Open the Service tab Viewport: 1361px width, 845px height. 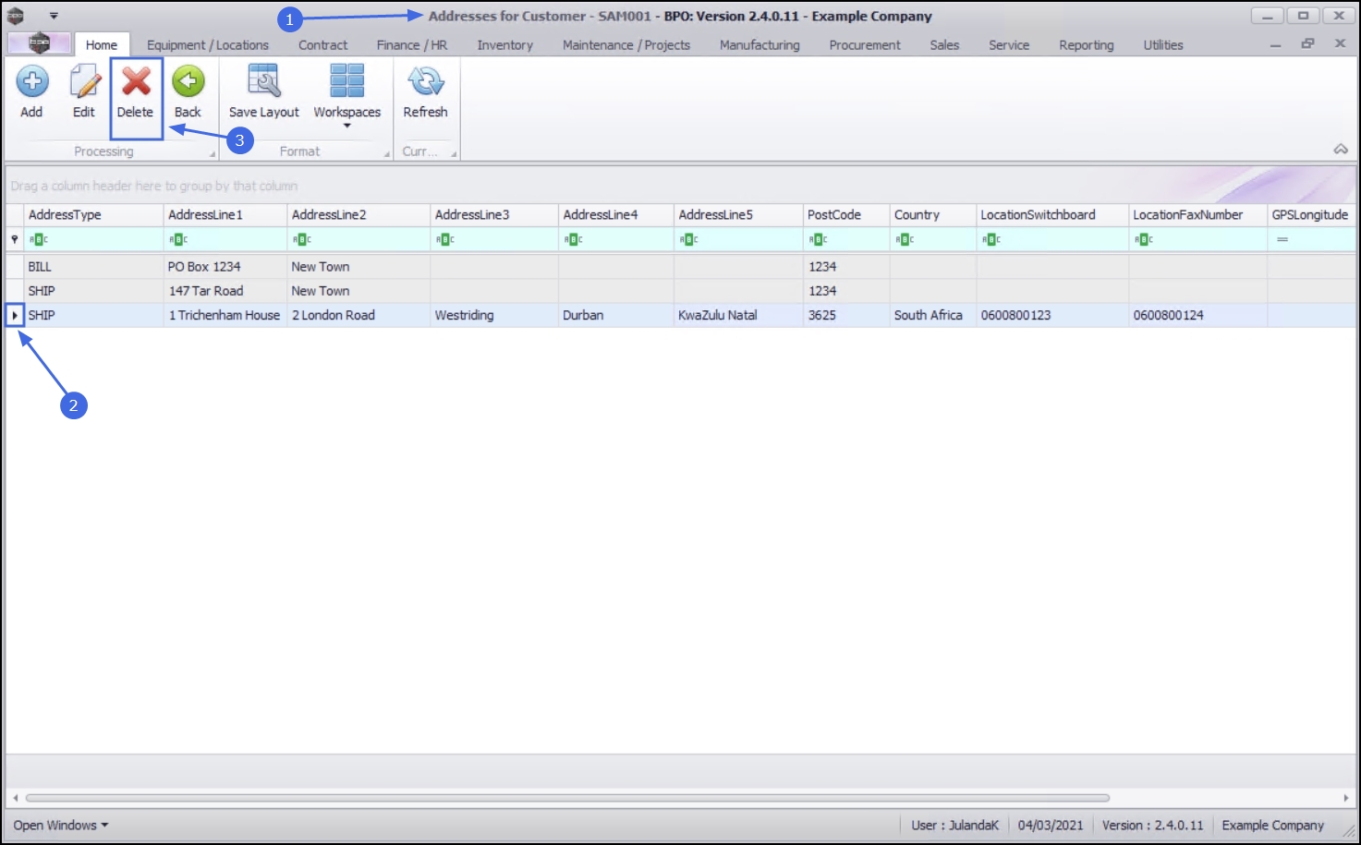pyautogui.click(x=1009, y=44)
